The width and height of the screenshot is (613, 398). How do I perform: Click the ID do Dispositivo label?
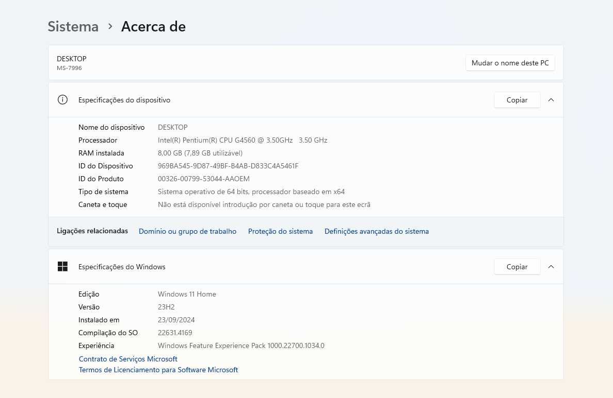(x=106, y=166)
